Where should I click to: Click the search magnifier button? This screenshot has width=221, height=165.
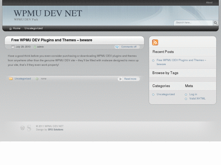[x=216, y=23]
